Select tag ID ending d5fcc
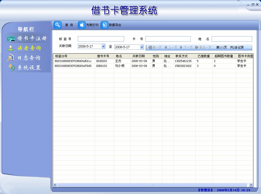This screenshot has width=261, height=194. click(x=73, y=61)
